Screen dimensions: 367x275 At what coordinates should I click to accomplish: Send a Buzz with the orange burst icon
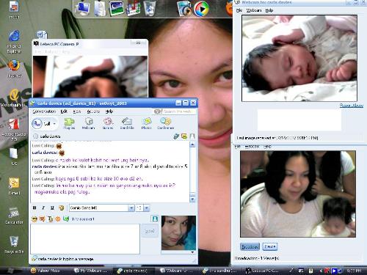click(58, 219)
